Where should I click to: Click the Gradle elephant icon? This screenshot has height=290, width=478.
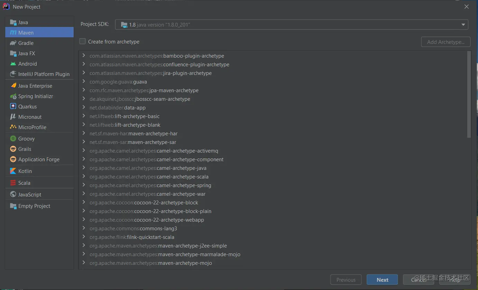[x=13, y=43]
